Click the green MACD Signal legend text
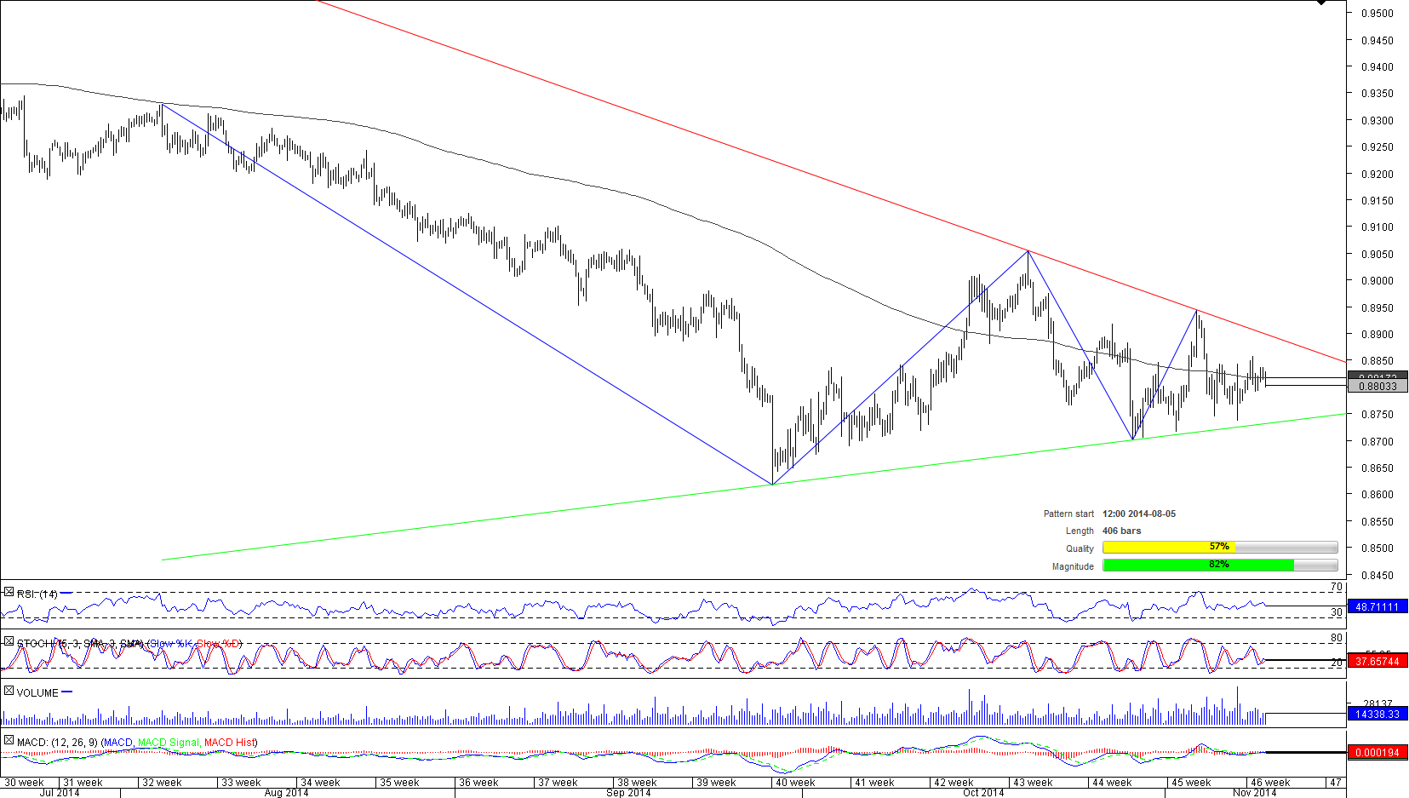 (169, 742)
